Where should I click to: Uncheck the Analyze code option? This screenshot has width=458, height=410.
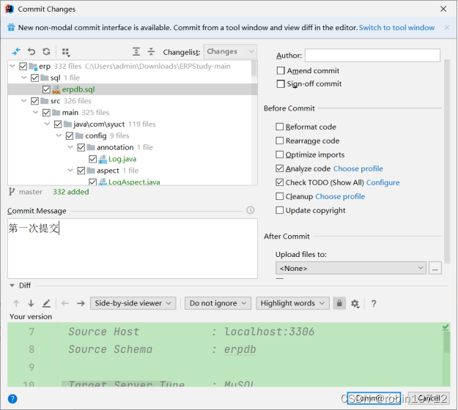click(279, 168)
